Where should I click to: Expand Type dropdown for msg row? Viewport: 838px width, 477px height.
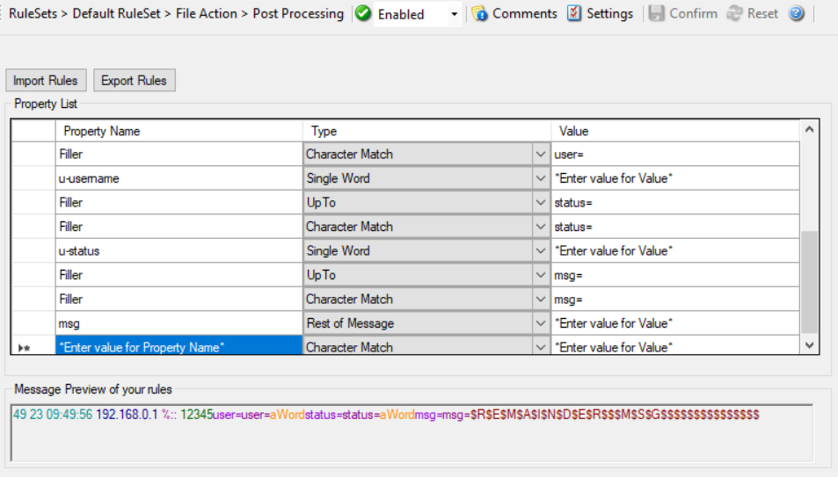pos(541,323)
